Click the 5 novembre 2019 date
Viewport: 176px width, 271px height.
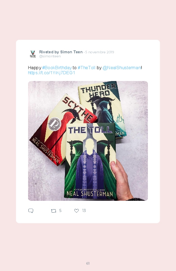100,52
